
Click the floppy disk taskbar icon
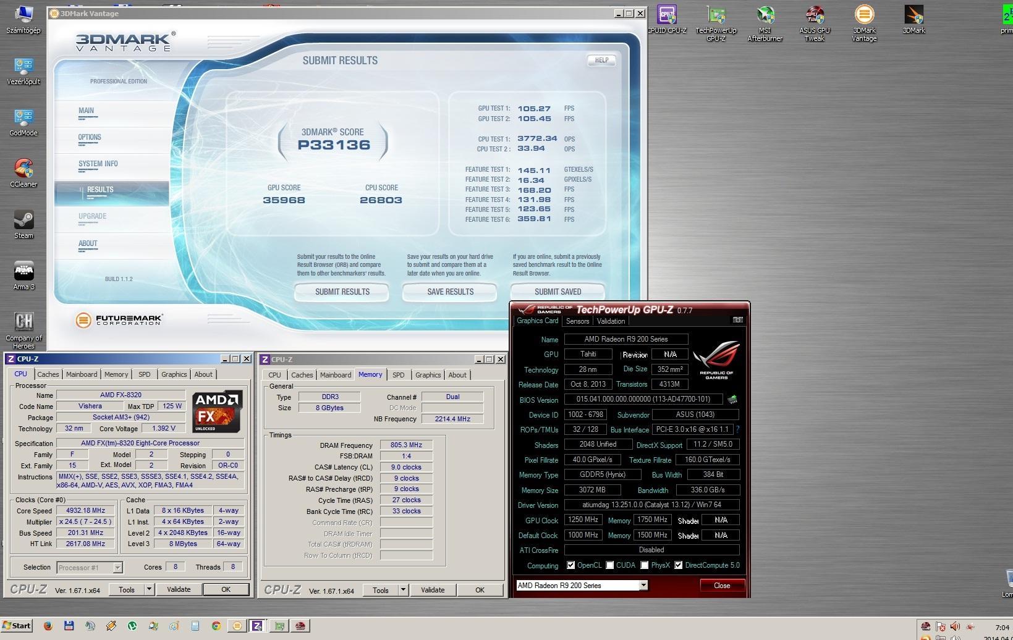69,626
